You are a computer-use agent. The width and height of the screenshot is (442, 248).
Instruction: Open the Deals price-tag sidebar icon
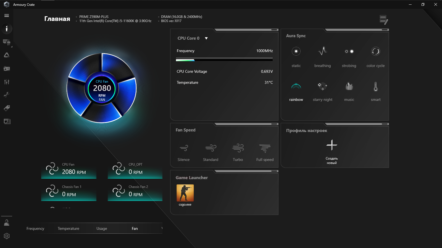pyautogui.click(x=7, y=108)
